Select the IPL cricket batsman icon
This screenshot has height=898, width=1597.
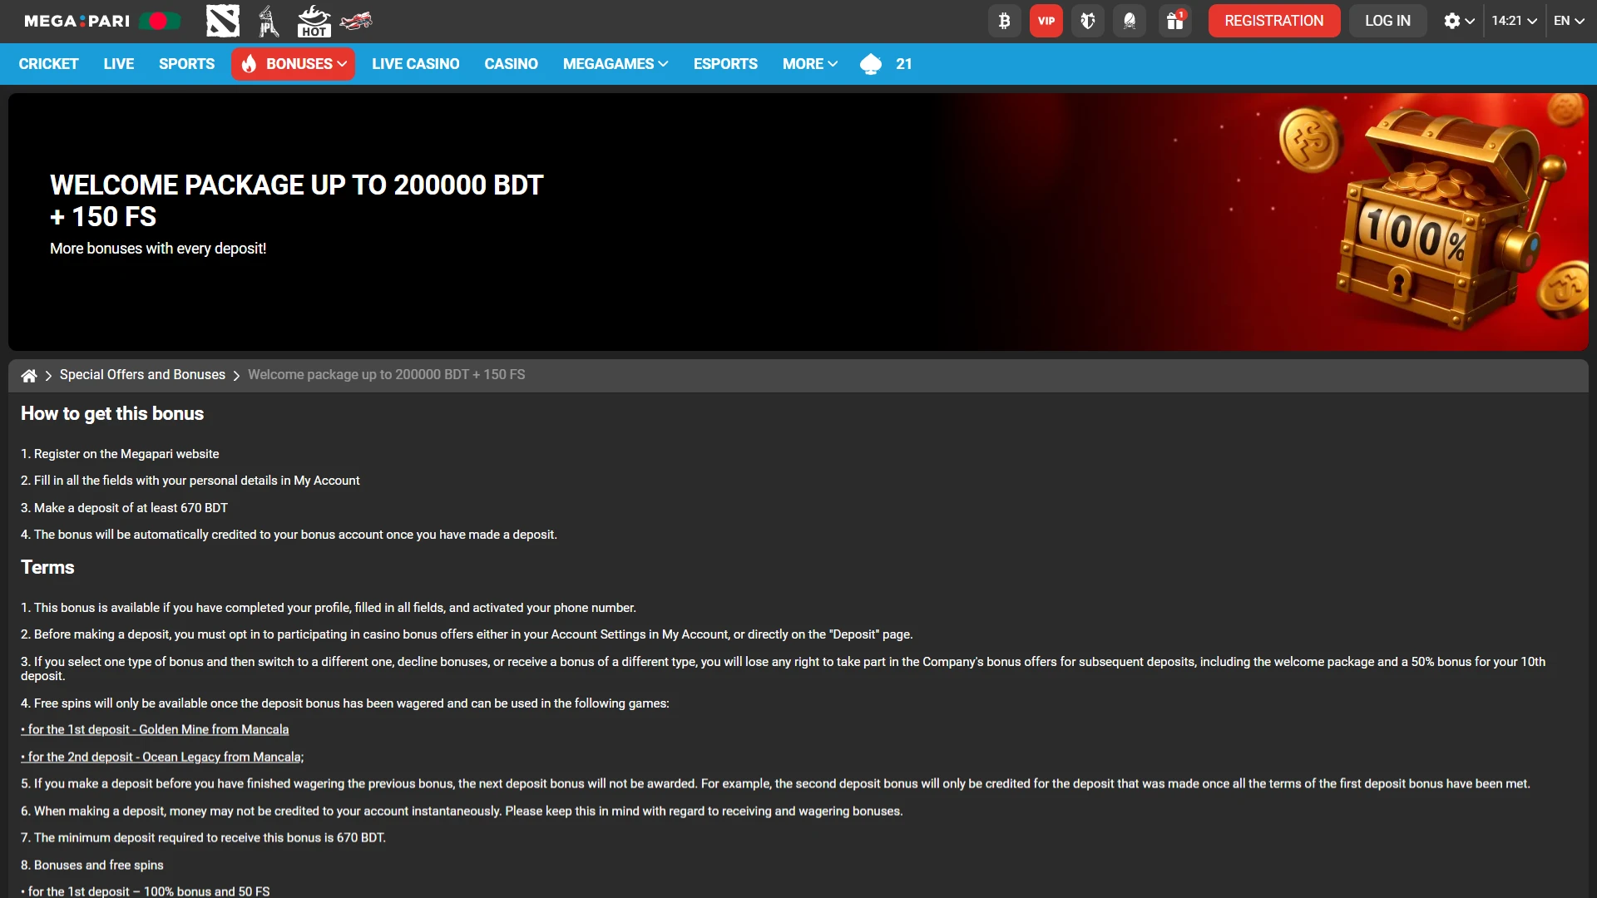[268, 21]
